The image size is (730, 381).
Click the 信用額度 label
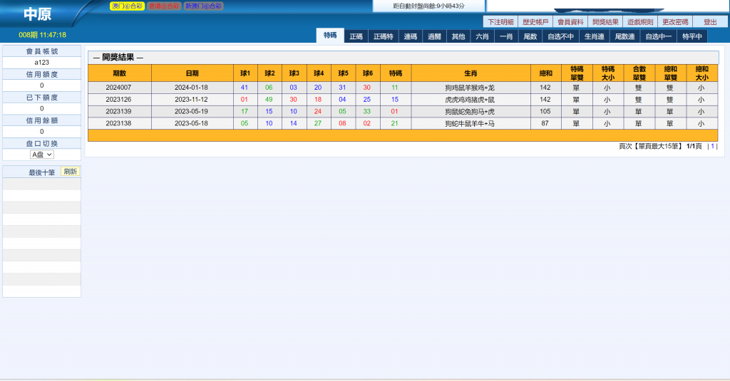click(x=42, y=75)
